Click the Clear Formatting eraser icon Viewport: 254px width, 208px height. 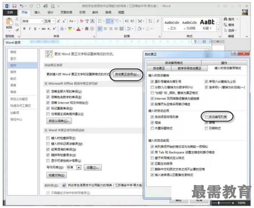(82, 21)
